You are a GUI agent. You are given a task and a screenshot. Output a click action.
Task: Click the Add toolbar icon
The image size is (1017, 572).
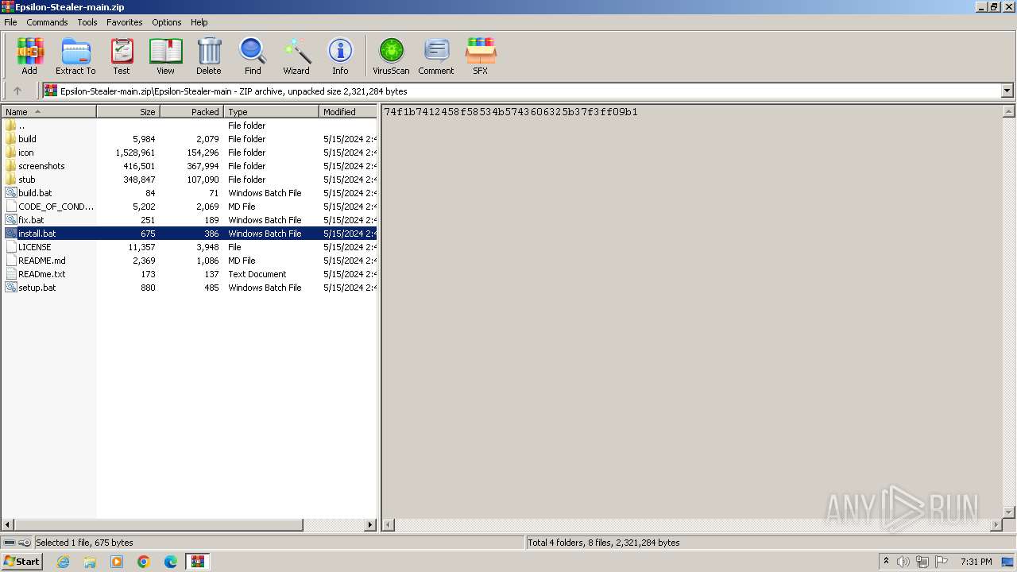29,56
